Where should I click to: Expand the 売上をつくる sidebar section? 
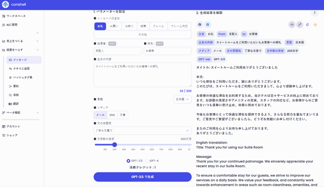click(x=20, y=41)
